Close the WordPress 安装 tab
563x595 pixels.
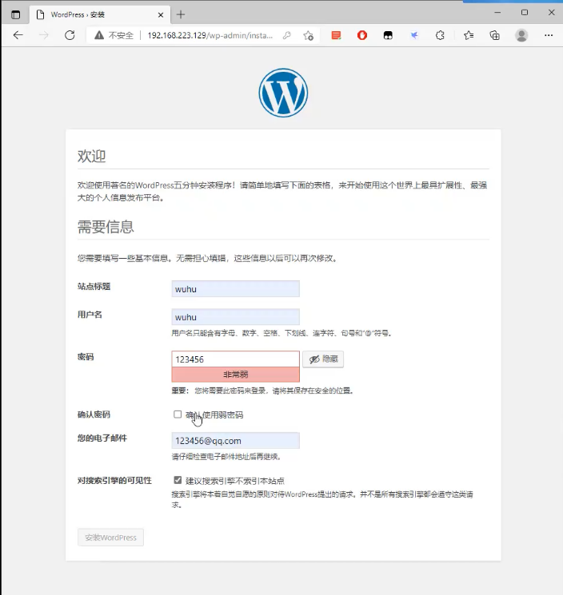(x=160, y=15)
